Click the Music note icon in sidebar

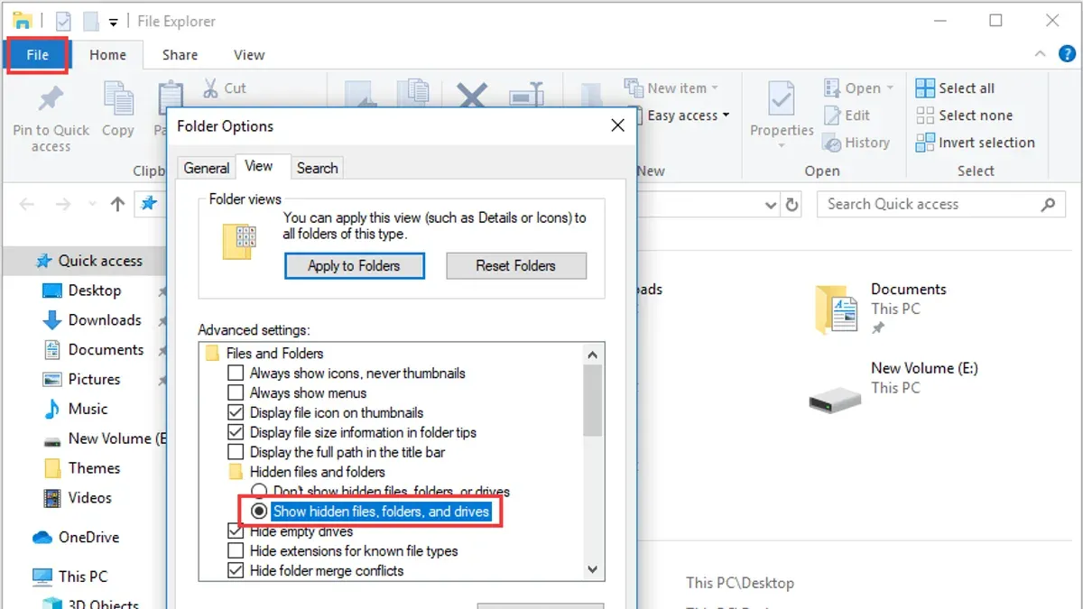(52, 410)
